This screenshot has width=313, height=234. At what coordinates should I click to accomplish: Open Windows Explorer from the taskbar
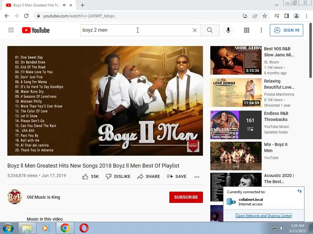[x=27, y=228]
